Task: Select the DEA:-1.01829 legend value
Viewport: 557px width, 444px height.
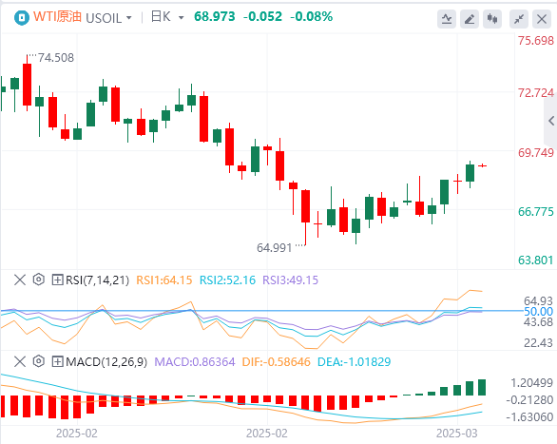Action: point(354,362)
